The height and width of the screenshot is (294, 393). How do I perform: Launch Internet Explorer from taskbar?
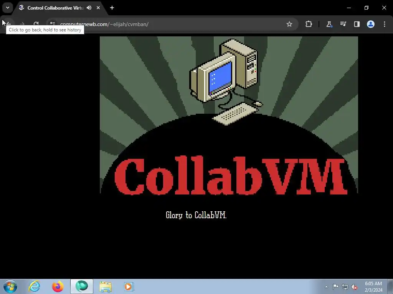(34, 286)
